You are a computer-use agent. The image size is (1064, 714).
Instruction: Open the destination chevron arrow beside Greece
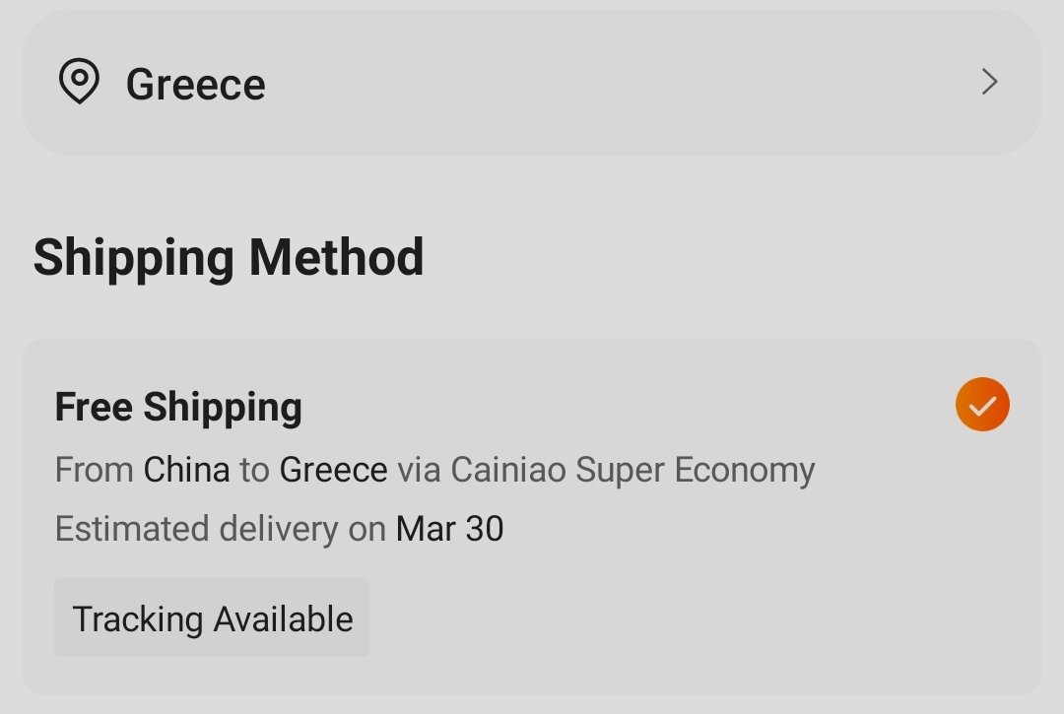pyautogui.click(x=989, y=82)
